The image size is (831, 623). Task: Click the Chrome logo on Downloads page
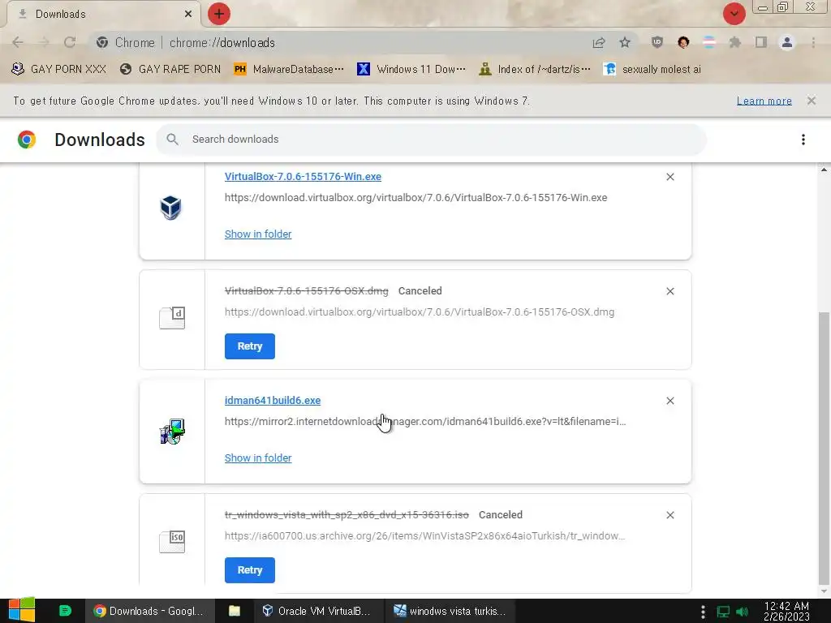27,140
